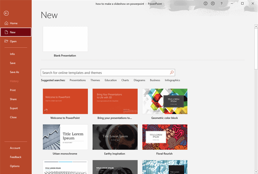
Task: Click the search magnifier icon
Action: pos(172,73)
